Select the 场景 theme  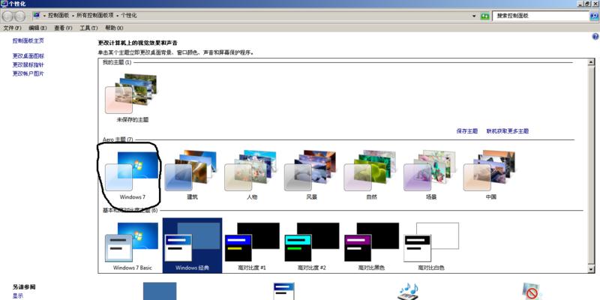(x=430, y=175)
